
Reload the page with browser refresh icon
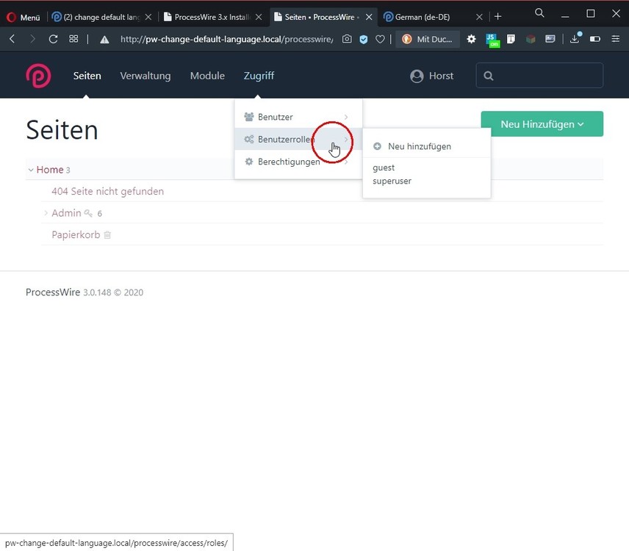pos(53,39)
